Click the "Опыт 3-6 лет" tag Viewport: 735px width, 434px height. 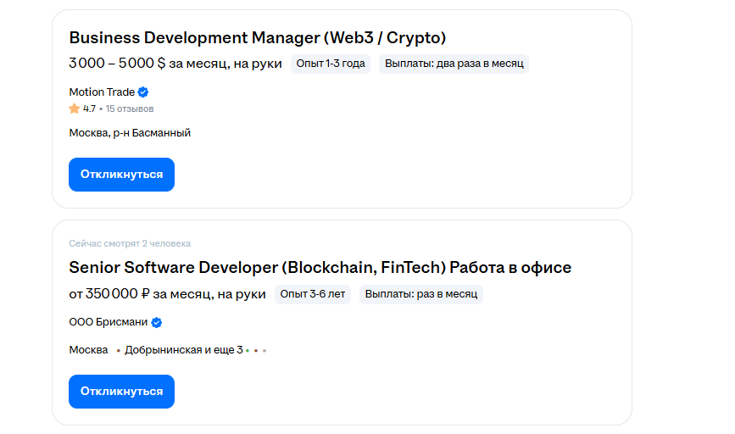[x=313, y=294]
